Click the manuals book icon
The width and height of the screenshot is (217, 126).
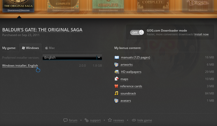point(117,57)
